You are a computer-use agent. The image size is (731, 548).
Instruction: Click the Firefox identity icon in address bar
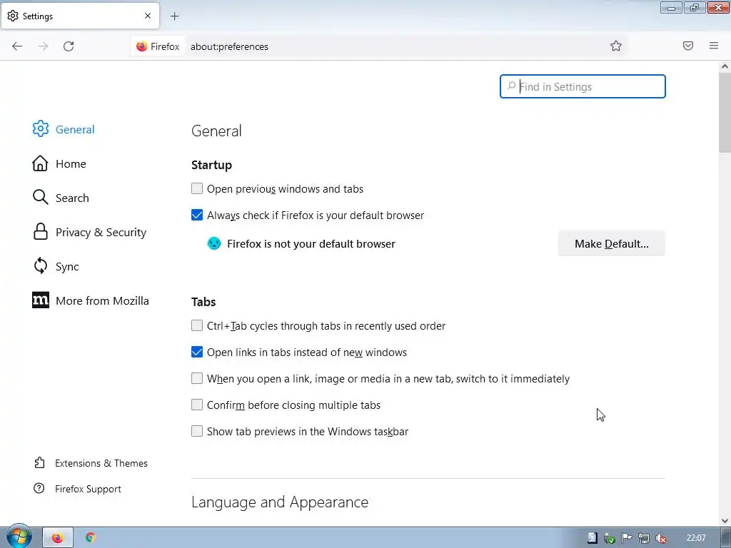(142, 46)
